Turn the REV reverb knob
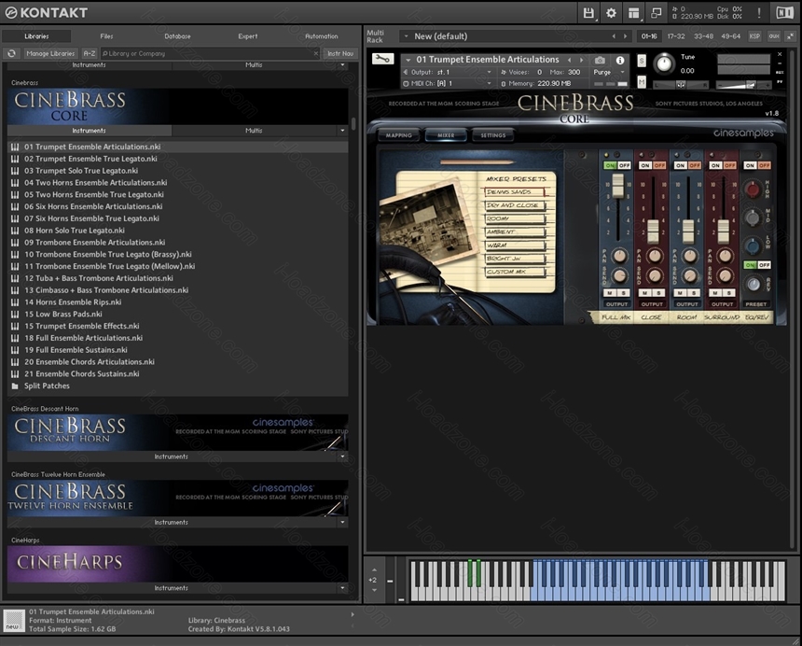Screen dimensions: 802x646 [x=754, y=284]
